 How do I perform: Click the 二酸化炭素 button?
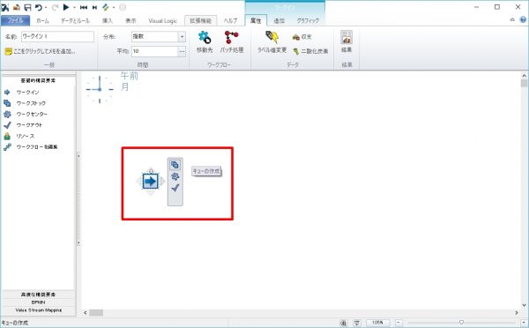tap(310, 51)
